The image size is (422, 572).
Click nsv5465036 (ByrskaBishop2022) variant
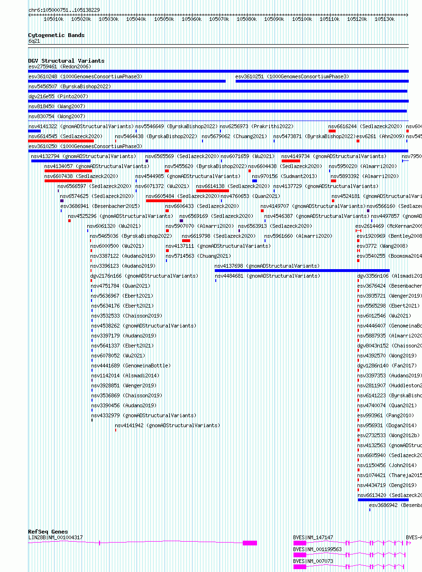(131, 236)
